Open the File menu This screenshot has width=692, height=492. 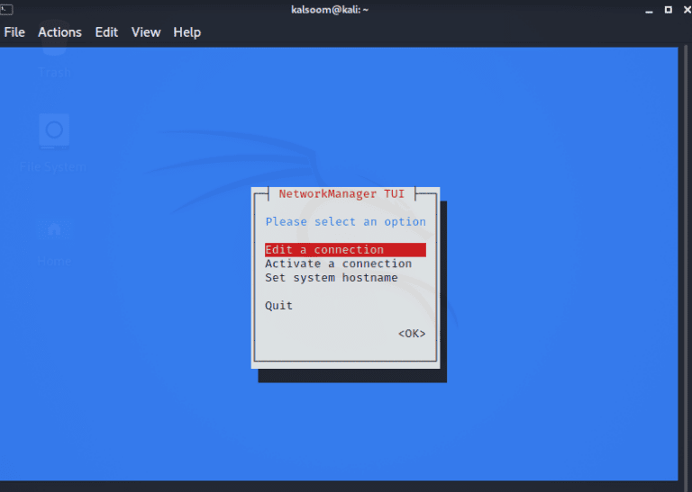(x=14, y=32)
